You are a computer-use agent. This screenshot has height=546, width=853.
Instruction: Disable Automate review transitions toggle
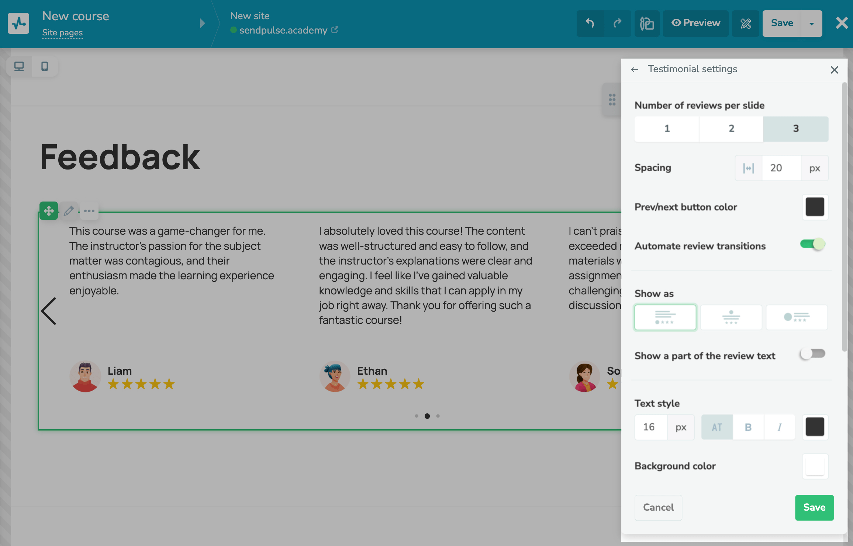(x=812, y=244)
